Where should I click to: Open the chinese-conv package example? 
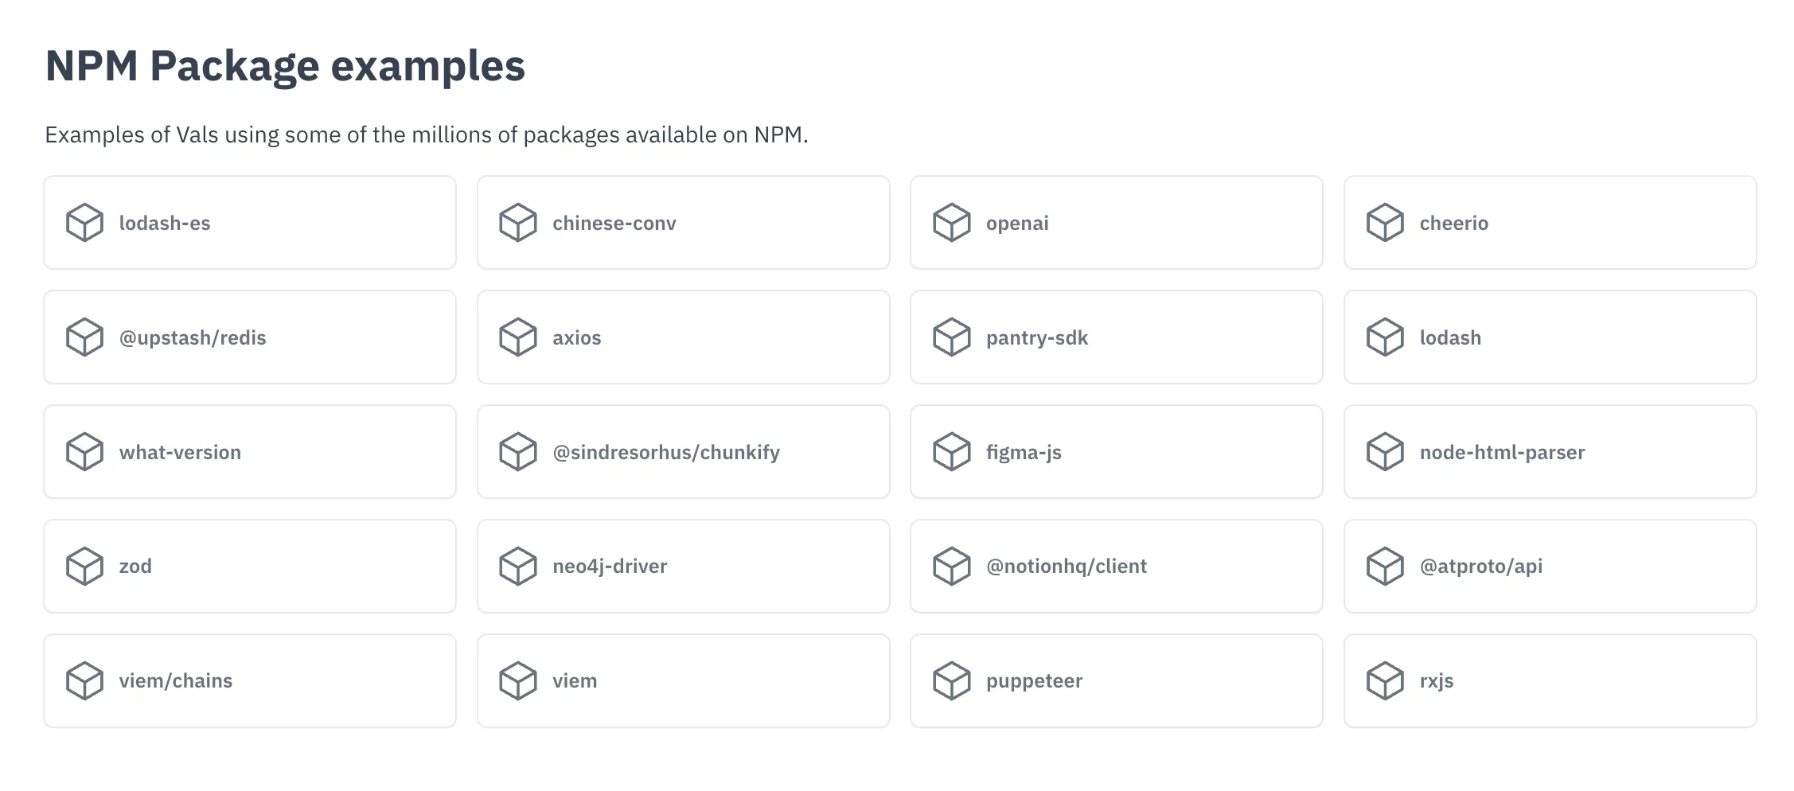(x=683, y=223)
